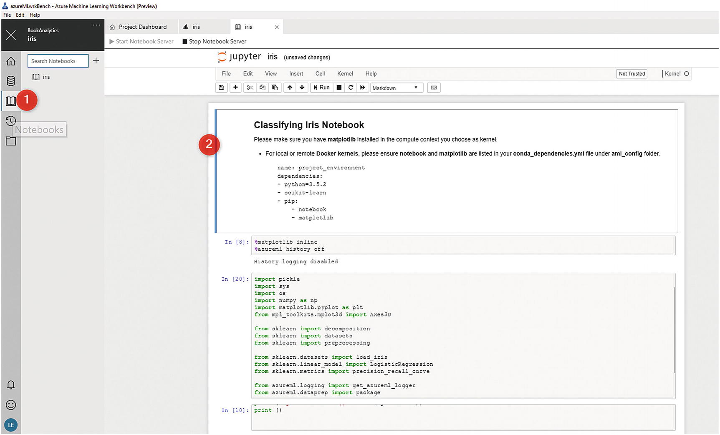Click Stop Notebook Server
The width and height of the screenshot is (720, 435).
pos(214,41)
